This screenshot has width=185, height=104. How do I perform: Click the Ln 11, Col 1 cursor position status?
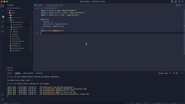[x=130, y=103]
